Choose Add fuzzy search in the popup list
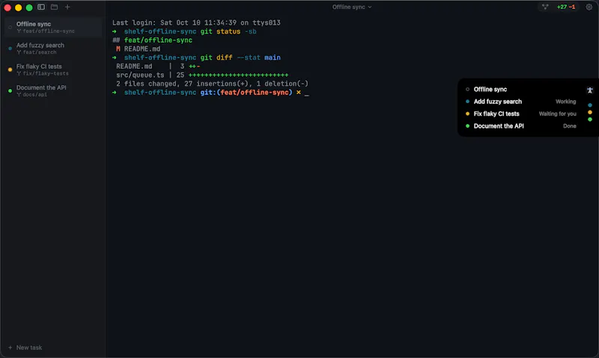599x358 pixels. [497, 102]
